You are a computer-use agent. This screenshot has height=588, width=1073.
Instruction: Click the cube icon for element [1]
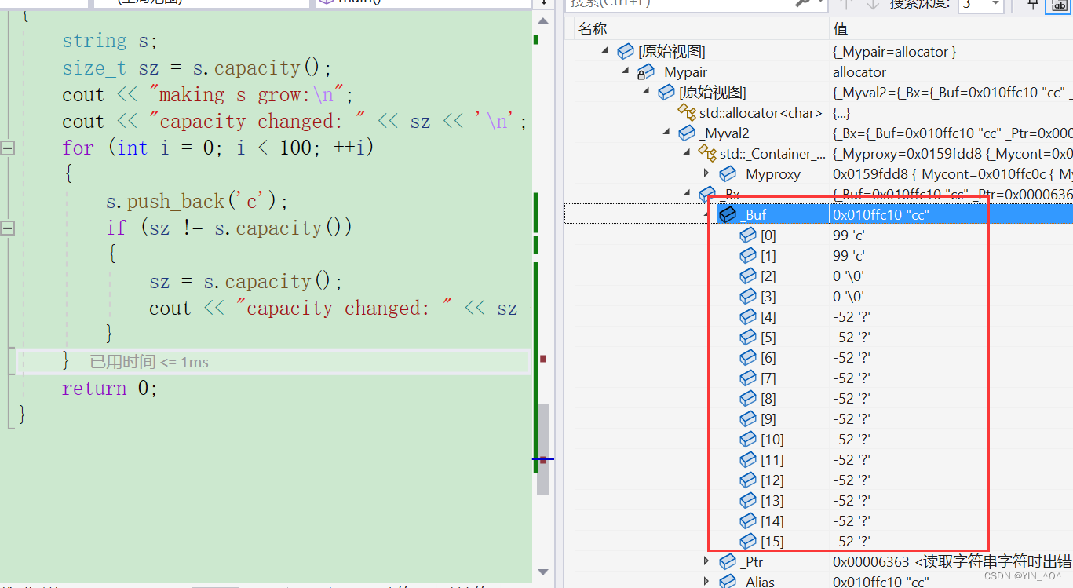[748, 256]
